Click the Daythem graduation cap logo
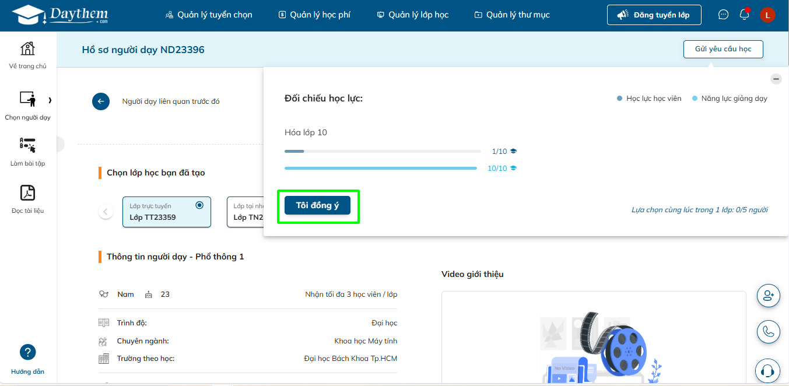 (28, 15)
